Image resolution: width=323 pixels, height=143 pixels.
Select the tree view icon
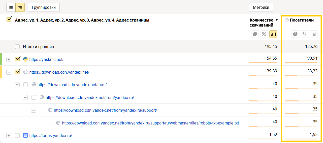(20, 8)
